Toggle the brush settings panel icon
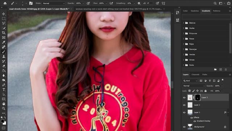232x131 pixels. click(x=31, y=3)
